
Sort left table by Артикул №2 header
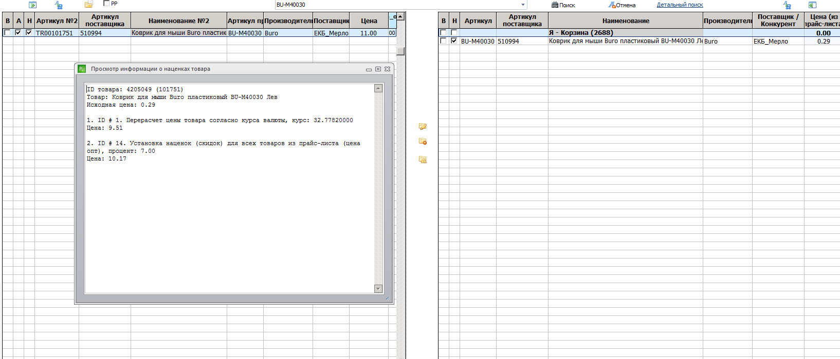pyautogui.click(x=57, y=21)
